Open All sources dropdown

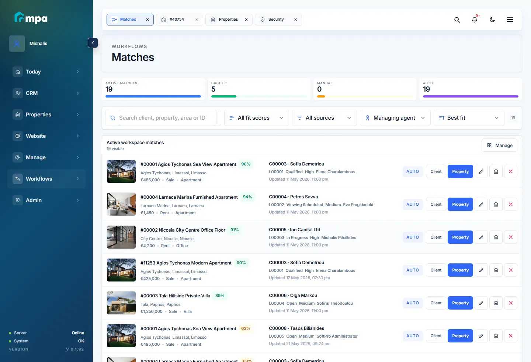point(324,118)
